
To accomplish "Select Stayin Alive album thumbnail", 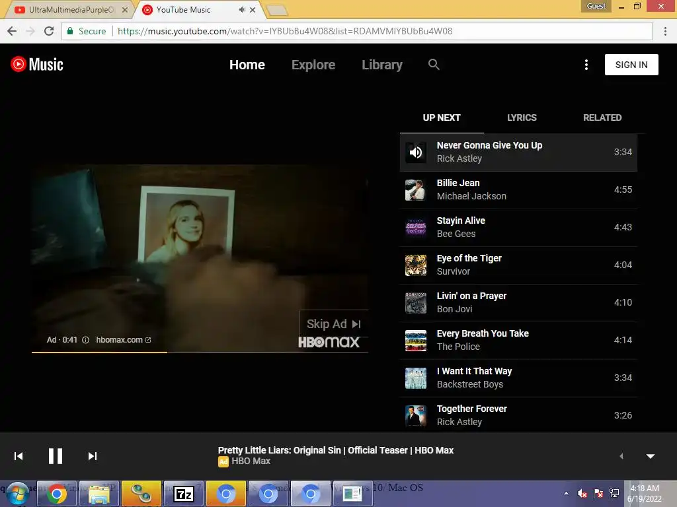I will pos(416,227).
